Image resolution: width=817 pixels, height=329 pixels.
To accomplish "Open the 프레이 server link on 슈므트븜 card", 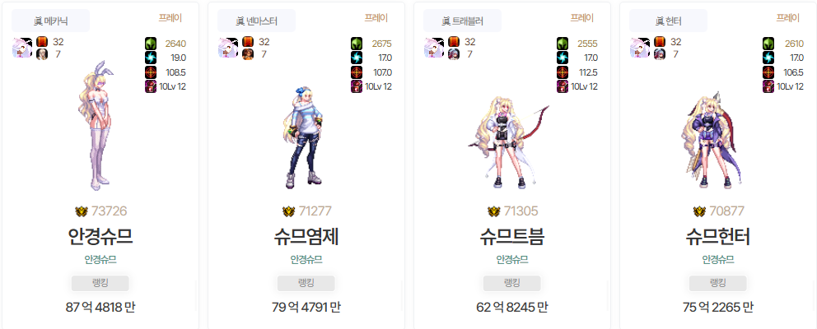I will click(582, 18).
